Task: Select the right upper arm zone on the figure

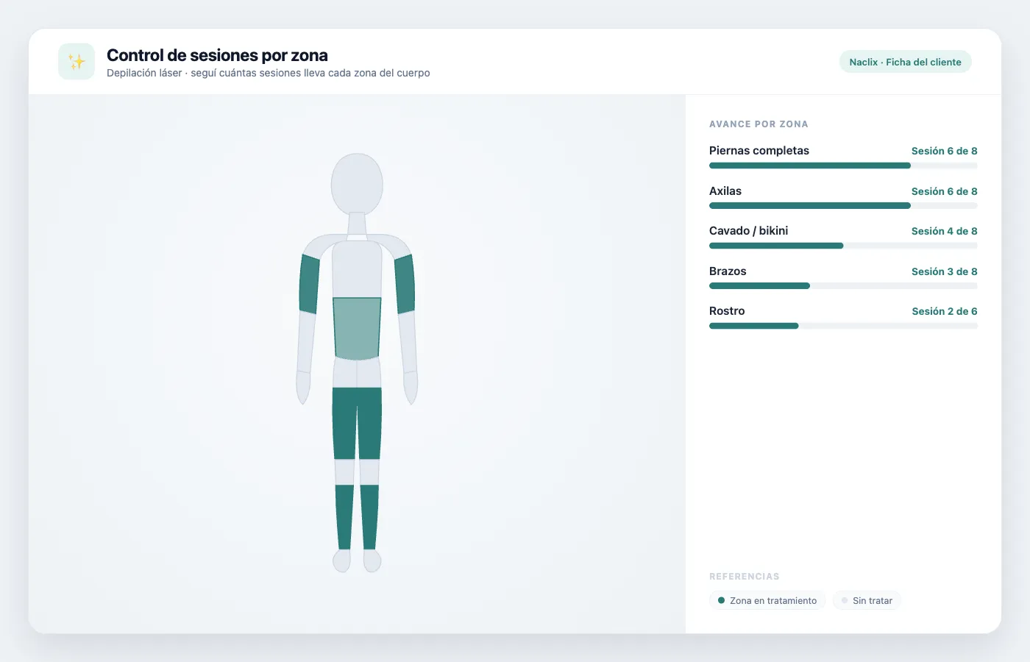Action: tap(405, 284)
